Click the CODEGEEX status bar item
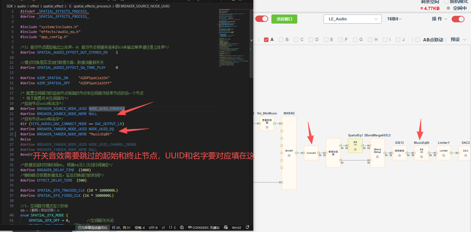 [x=204, y=227]
